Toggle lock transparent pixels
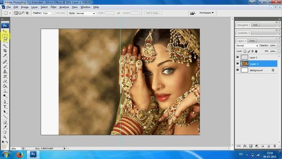 point(245,51)
